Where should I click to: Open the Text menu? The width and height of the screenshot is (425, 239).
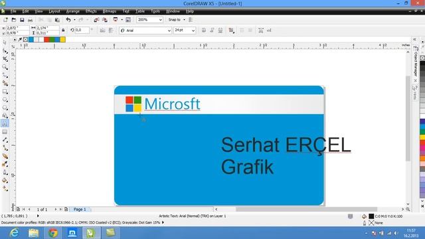click(x=126, y=11)
